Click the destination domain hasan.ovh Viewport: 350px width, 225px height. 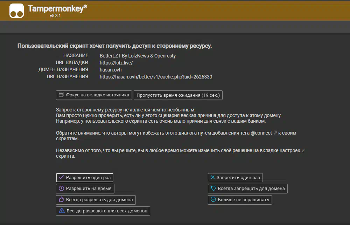[x=111, y=70]
